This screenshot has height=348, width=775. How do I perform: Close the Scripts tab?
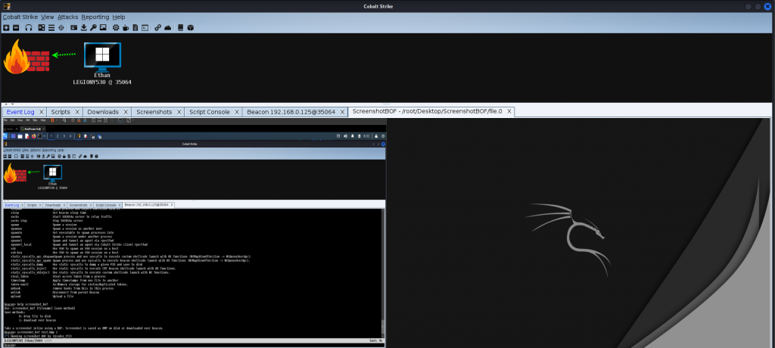77,112
